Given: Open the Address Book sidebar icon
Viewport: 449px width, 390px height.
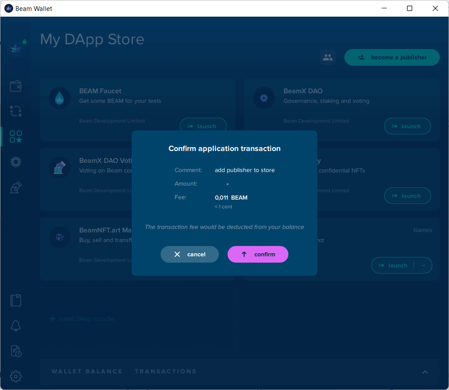Looking at the screenshot, I should pyautogui.click(x=16, y=300).
